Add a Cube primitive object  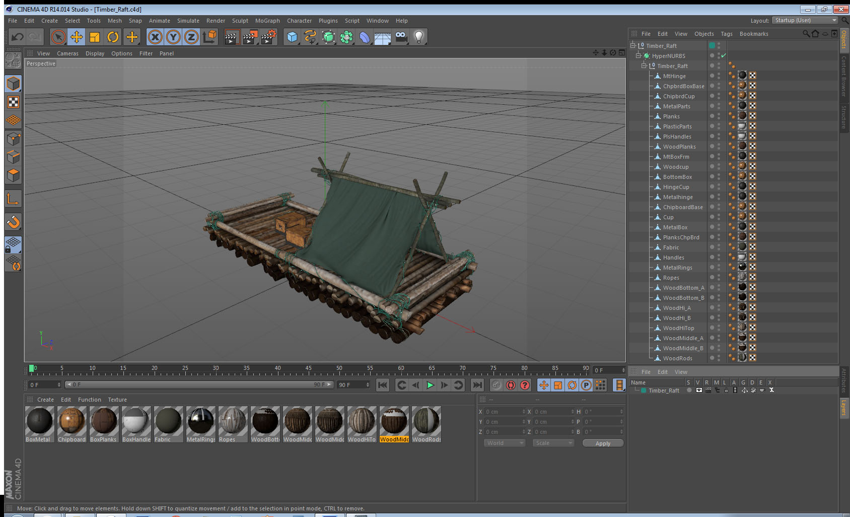pos(292,37)
